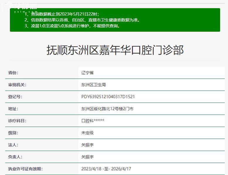Select the value 口腔科******

(x=93, y=121)
